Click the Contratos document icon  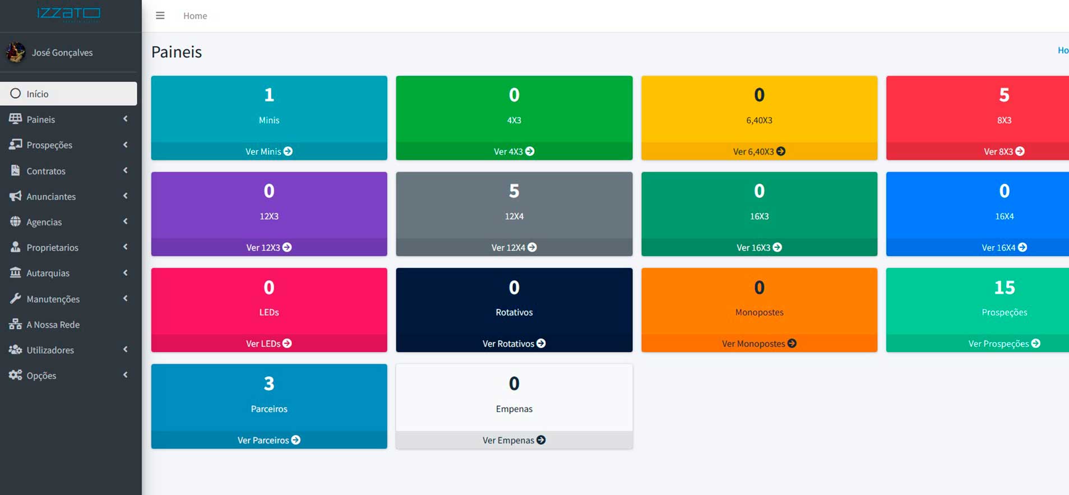point(15,170)
